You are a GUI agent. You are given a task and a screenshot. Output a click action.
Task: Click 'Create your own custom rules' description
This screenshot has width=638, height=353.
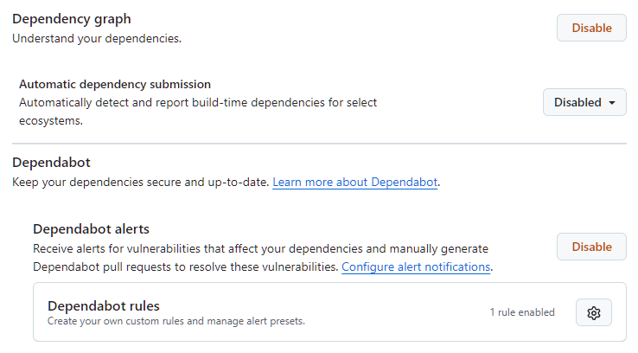click(x=176, y=321)
